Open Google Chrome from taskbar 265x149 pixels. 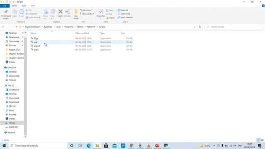pyautogui.click(x=132, y=145)
